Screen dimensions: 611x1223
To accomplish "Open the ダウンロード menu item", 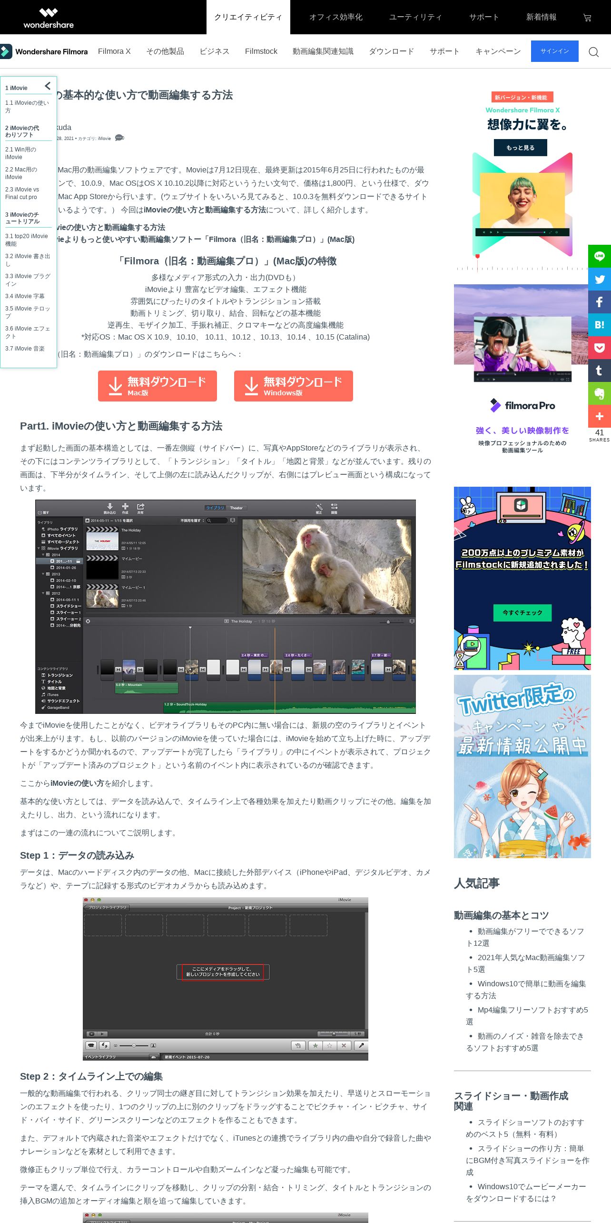I will click(392, 51).
